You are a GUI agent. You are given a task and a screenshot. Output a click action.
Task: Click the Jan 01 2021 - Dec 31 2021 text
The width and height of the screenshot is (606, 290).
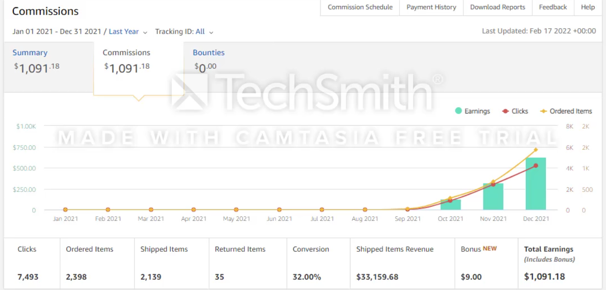pos(57,32)
